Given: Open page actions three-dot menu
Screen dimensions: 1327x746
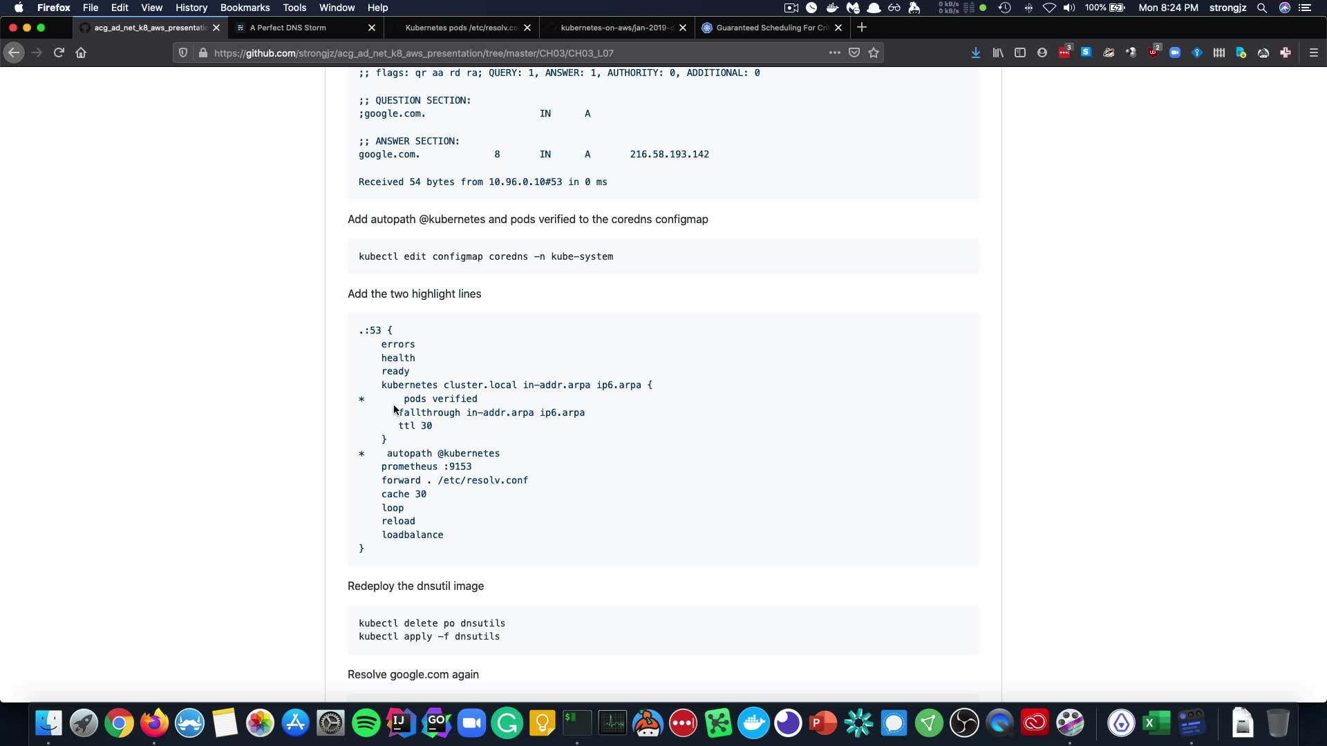Looking at the screenshot, I should coord(834,52).
